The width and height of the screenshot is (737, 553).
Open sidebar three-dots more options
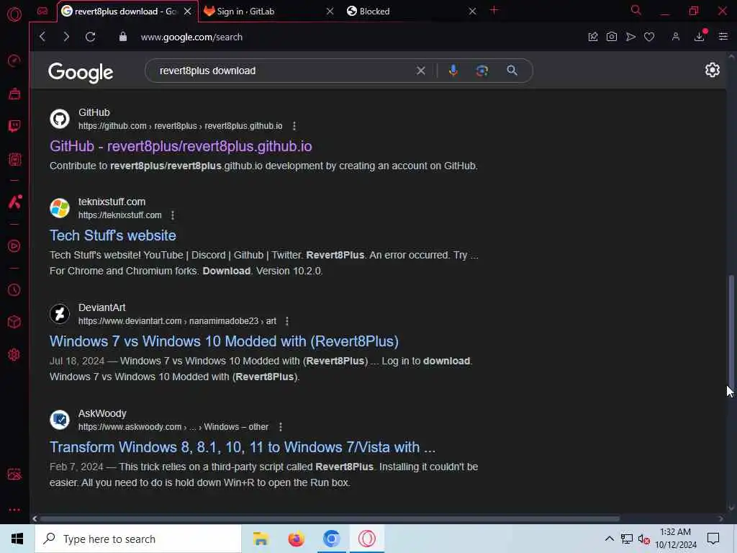[14, 510]
